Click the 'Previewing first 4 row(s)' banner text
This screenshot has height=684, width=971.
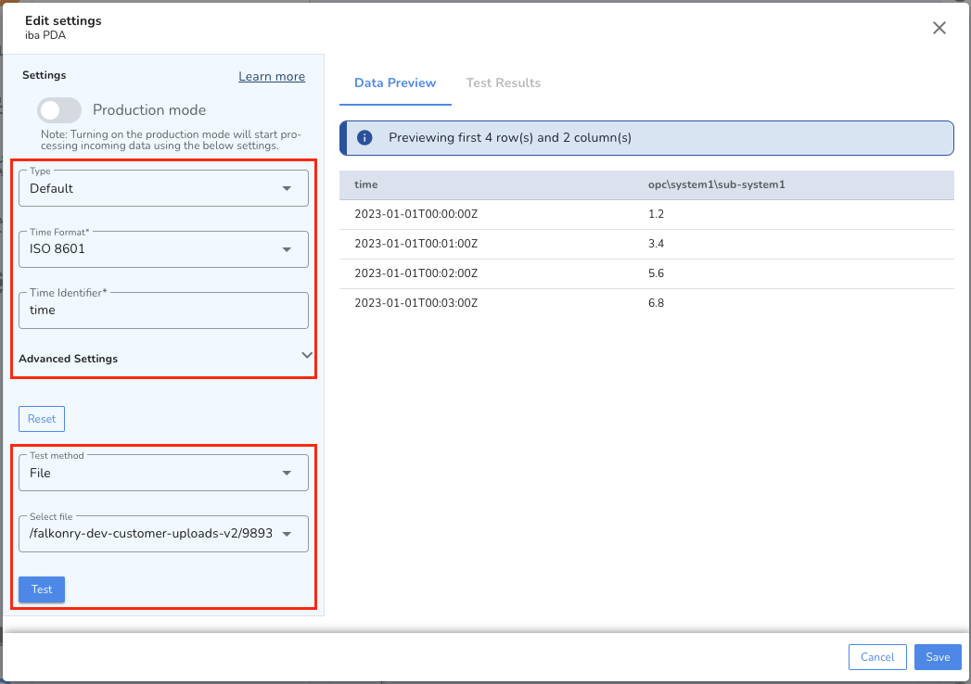pos(510,137)
